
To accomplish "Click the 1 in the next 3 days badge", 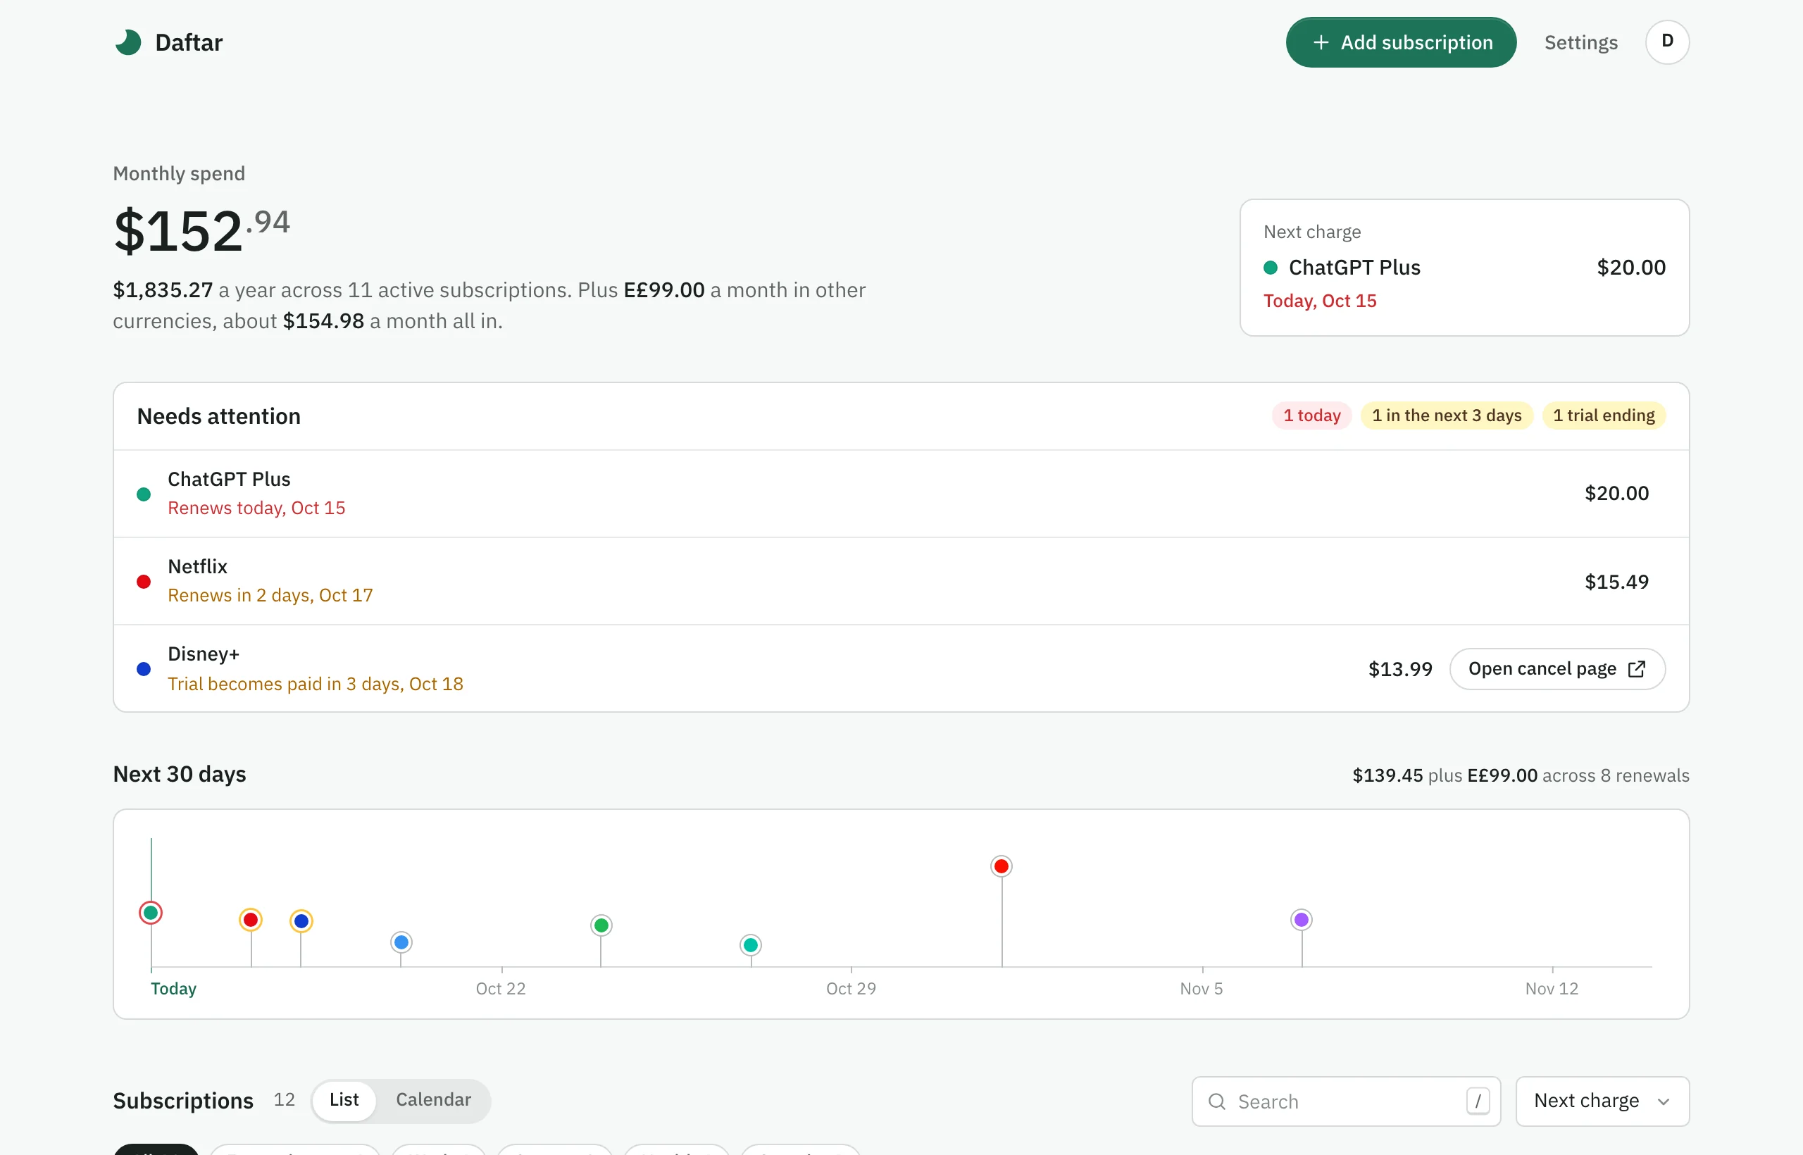I will click(1447, 416).
